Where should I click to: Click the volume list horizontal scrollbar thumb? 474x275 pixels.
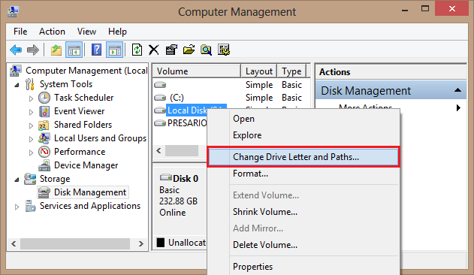point(182,151)
